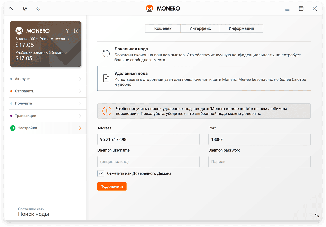Open the language globe icon
326x227 pixels.
[x=25, y=8]
